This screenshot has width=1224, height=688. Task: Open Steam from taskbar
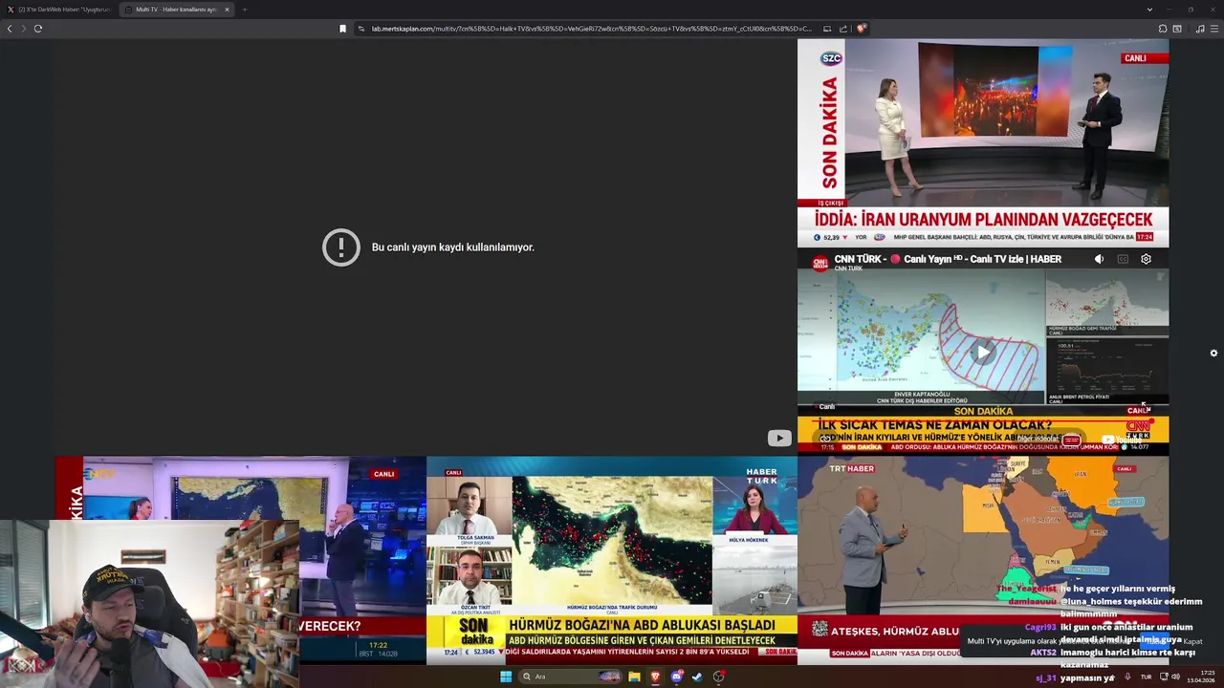click(x=697, y=677)
